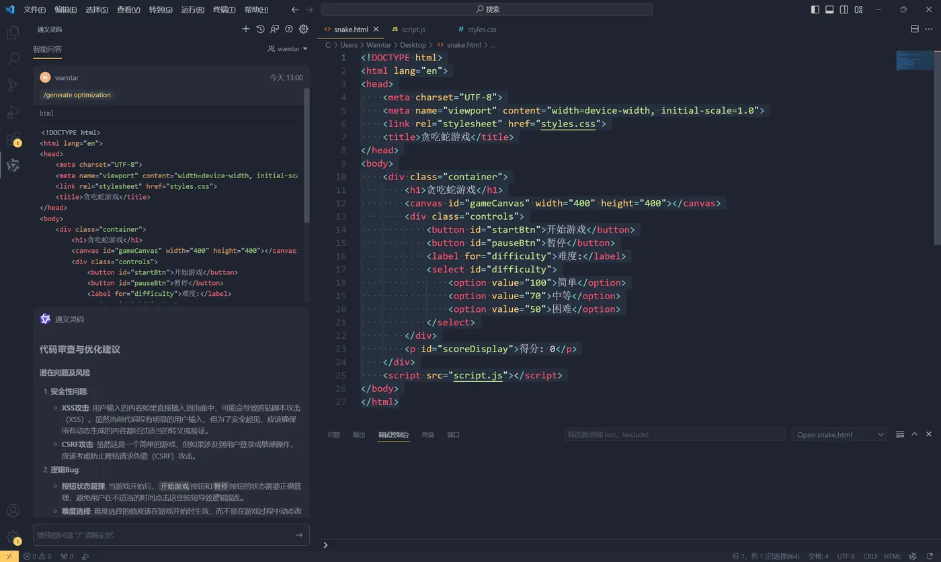Open the Accounts icon in activity bar
Image resolution: width=941 pixels, height=562 pixels.
(x=13, y=511)
